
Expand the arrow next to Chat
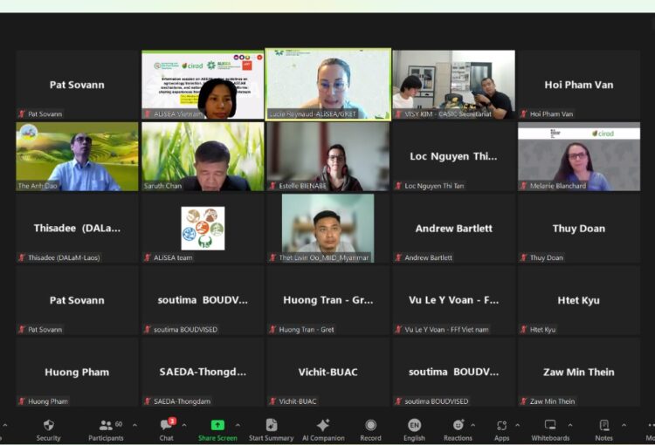183,426
